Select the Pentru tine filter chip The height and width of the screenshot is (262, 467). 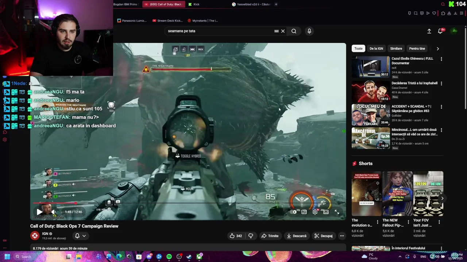tap(417, 48)
